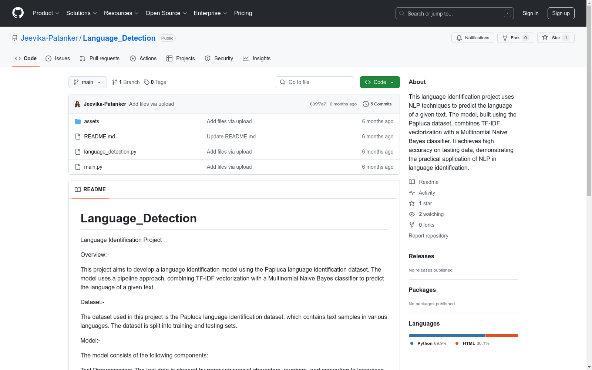Open the Insights tab
The width and height of the screenshot is (592, 370).
point(256,58)
